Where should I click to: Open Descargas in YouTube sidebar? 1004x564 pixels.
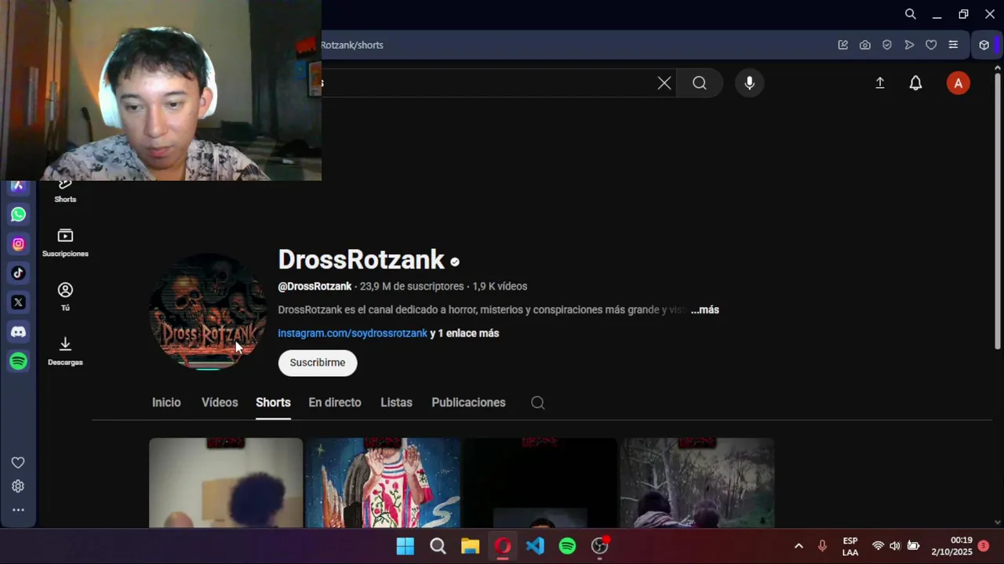(65, 351)
